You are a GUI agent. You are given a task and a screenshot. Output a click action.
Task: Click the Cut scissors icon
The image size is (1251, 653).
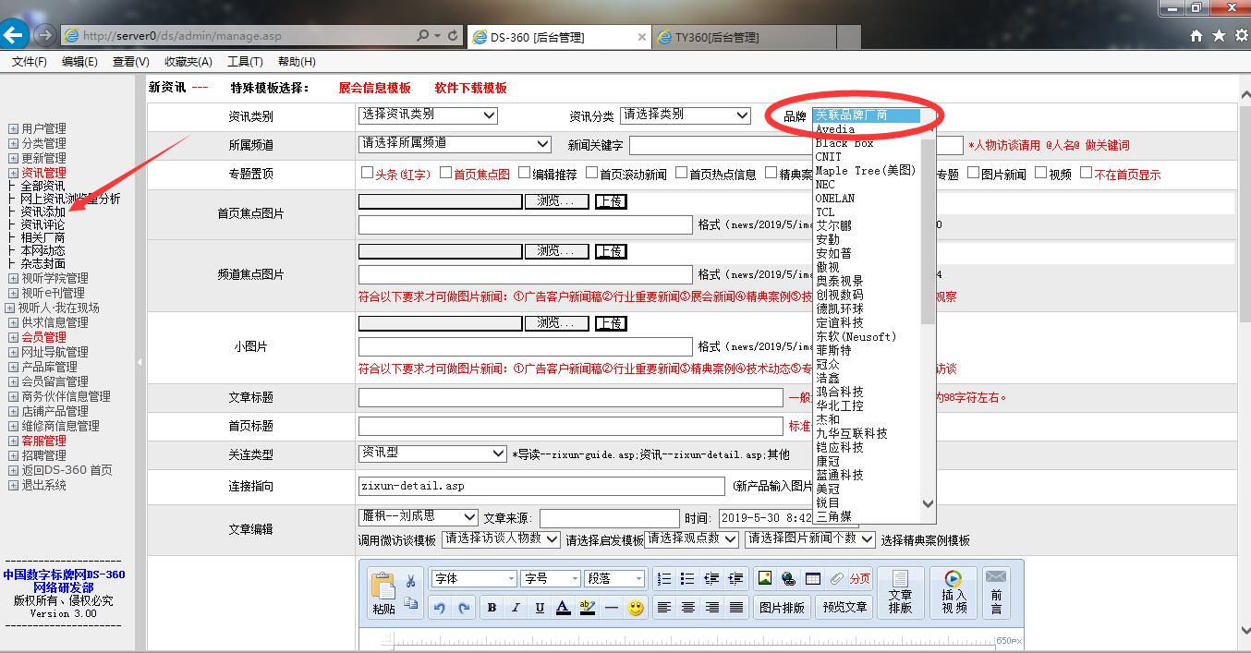[x=411, y=581]
